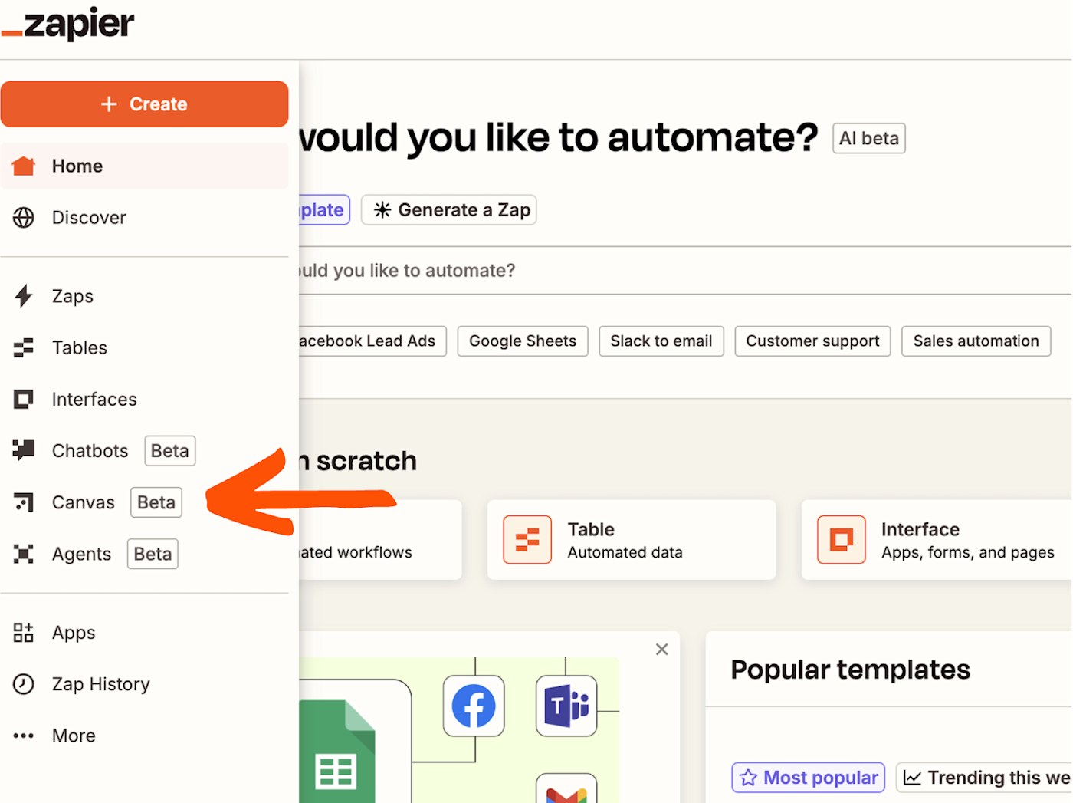The height and width of the screenshot is (803, 1073).
Task: Click the Zap History clock icon
Action: pyautogui.click(x=24, y=684)
